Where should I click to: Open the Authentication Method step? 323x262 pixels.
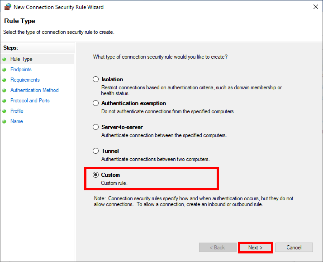[x=34, y=90]
